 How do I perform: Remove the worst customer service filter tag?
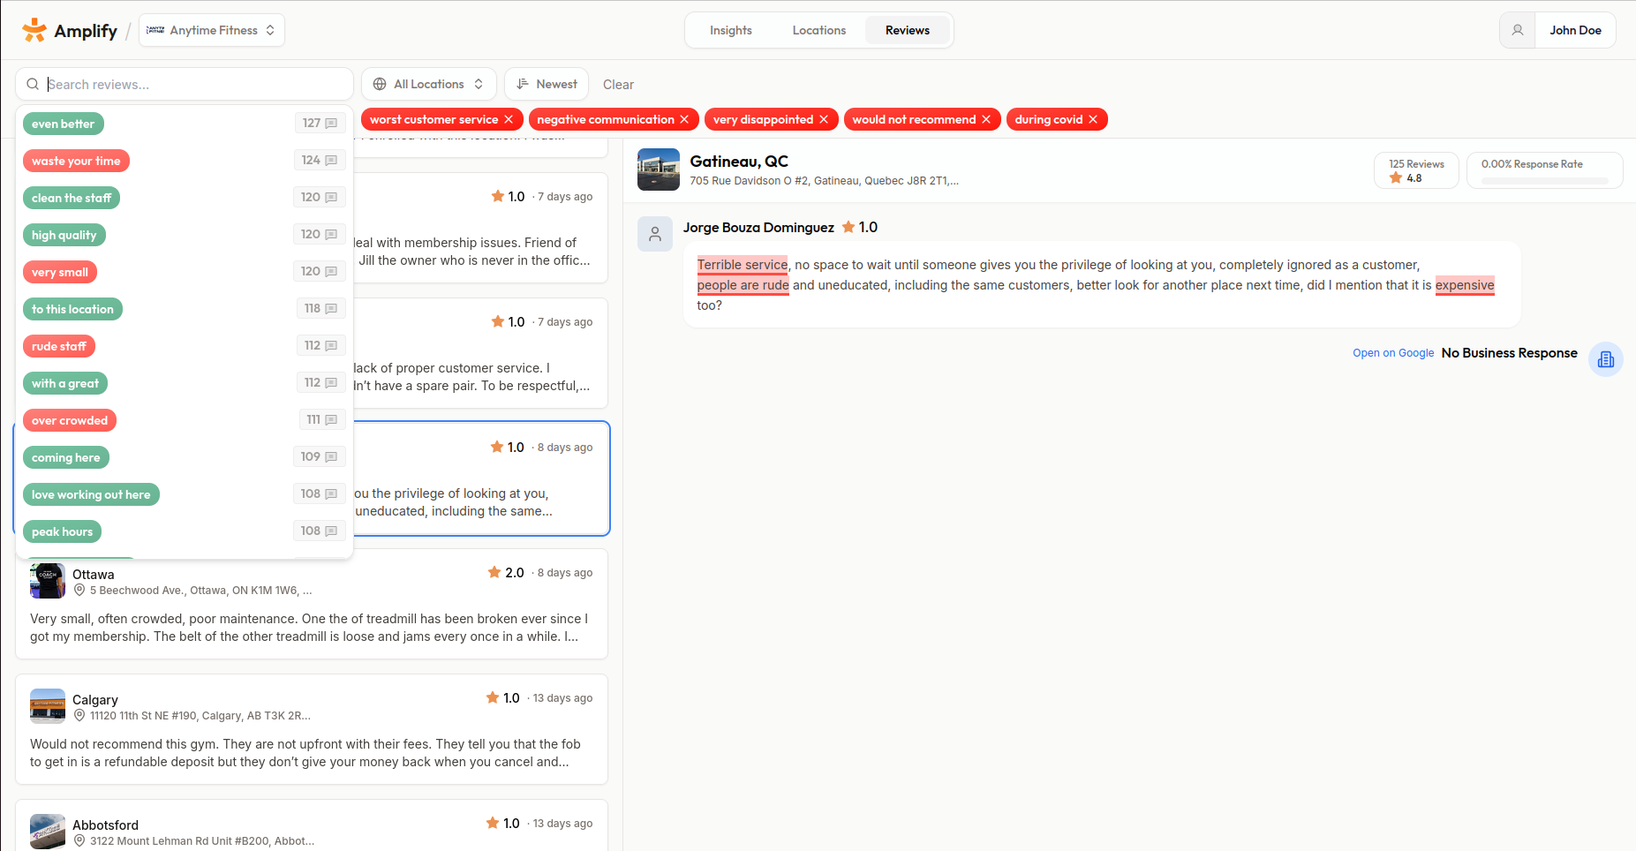point(509,119)
